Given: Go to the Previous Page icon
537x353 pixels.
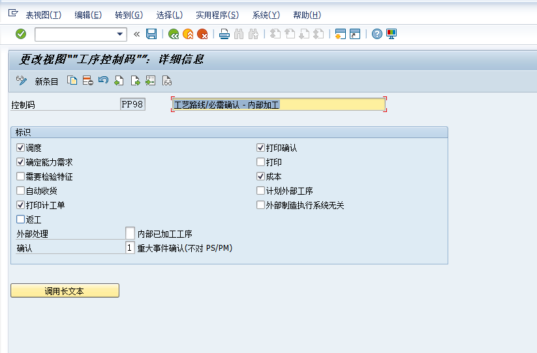Looking at the screenshot, I should [x=290, y=34].
